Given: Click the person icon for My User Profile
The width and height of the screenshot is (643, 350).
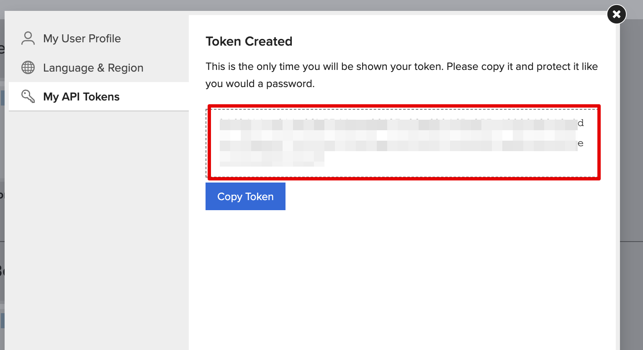Looking at the screenshot, I should [28, 38].
